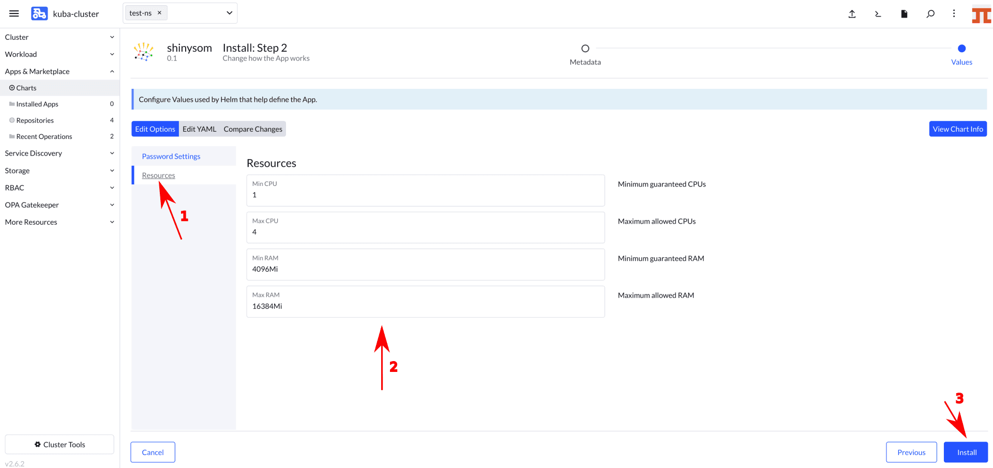Click the shinysom chart icon
993x468 pixels.
pyautogui.click(x=144, y=52)
